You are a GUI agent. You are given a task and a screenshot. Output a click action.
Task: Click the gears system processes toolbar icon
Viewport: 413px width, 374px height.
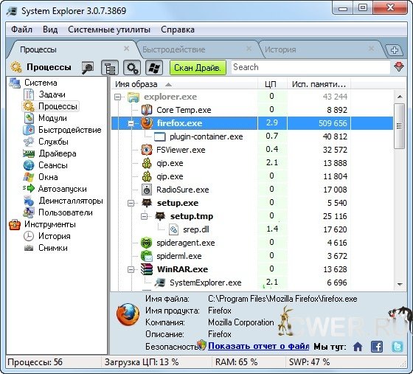[132, 68]
